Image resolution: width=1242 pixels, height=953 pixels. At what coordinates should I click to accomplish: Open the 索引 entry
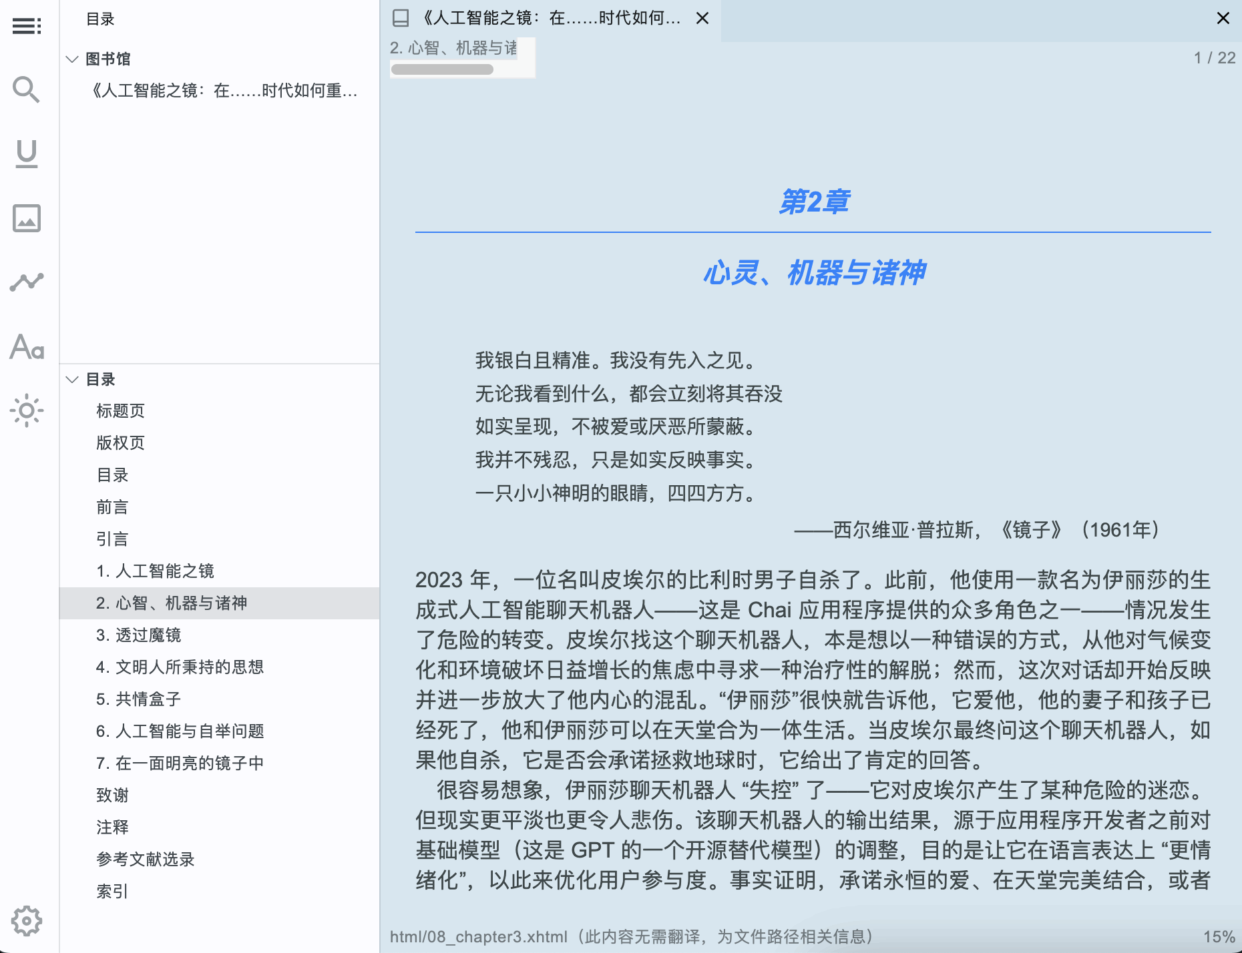[x=112, y=891]
